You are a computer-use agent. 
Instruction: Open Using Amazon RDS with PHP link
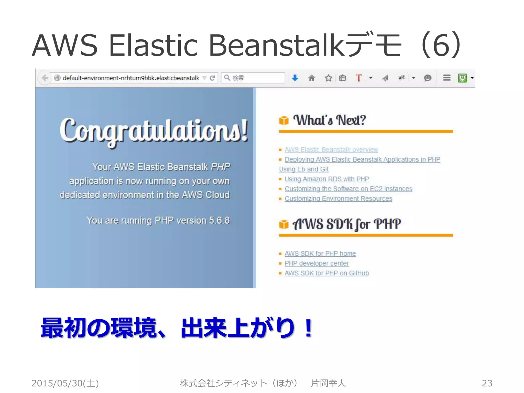pyautogui.click(x=327, y=179)
